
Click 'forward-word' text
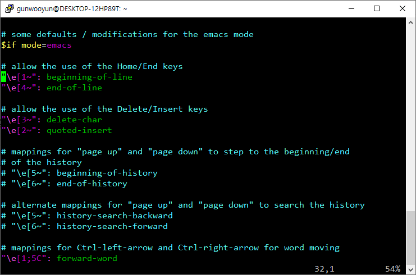pos(87,258)
